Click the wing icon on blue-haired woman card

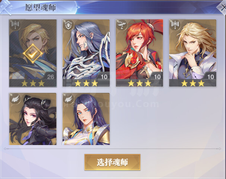(x=69, y=98)
